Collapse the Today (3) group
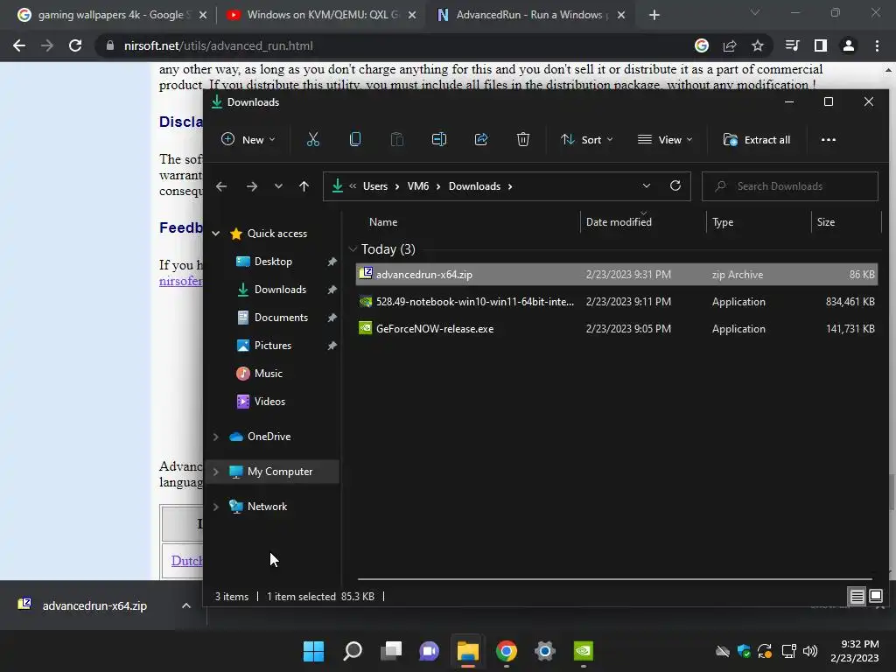The image size is (896, 672). point(353,248)
